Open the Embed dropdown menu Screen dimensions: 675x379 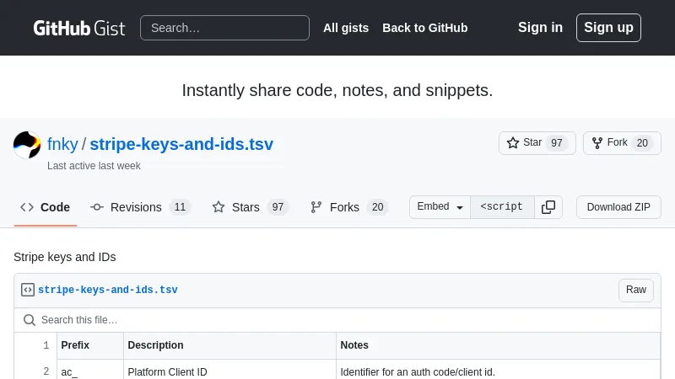click(x=440, y=207)
